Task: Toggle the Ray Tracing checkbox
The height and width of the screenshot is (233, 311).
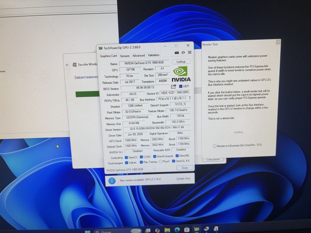Action: point(141,162)
